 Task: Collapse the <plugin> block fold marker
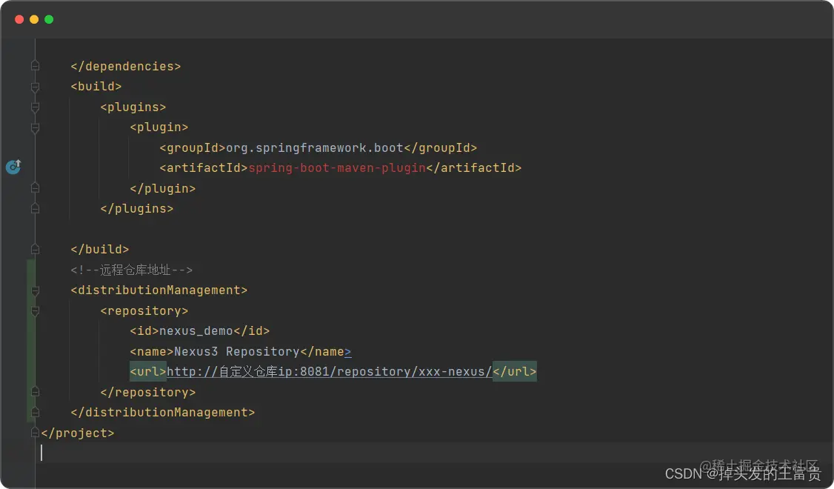[x=35, y=127]
